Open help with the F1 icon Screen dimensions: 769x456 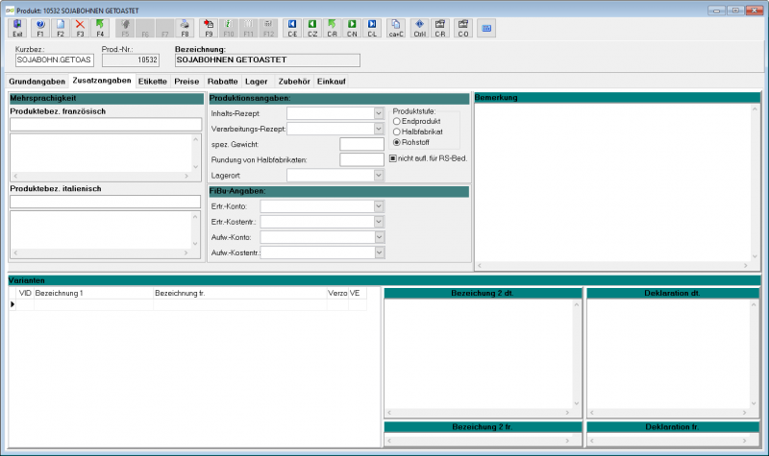(x=40, y=28)
